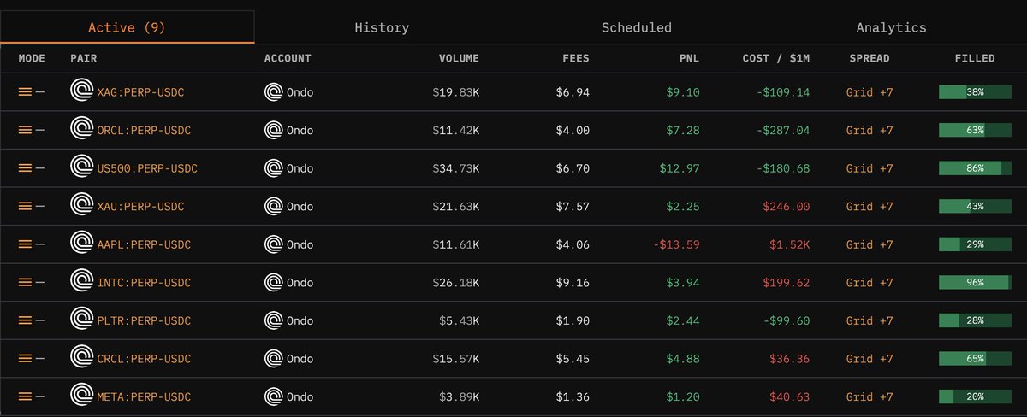This screenshot has height=417, width=1027.
Task: Sort by the VOLUME column header
Action: click(459, 58)
